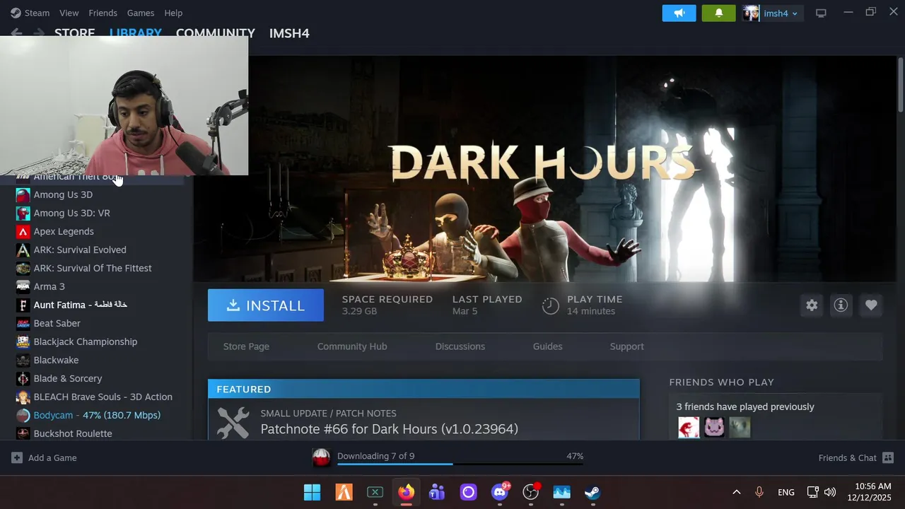Click the Add a Game plus icon
This screenshot has height=509, width=905.
coord(17,457)
